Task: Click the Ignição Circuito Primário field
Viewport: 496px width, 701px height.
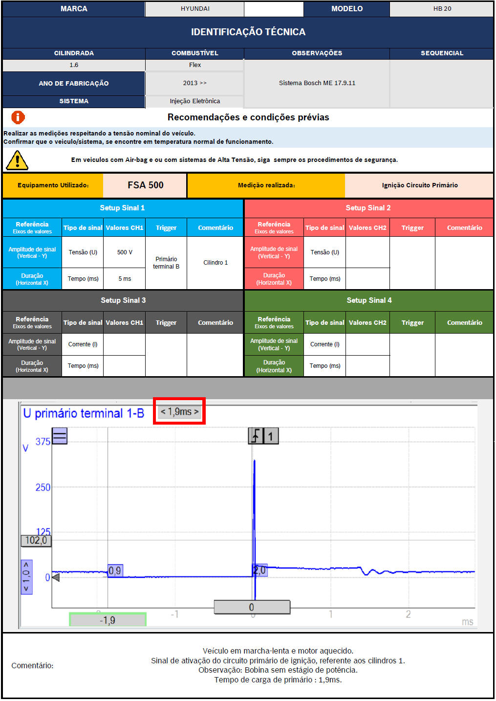Action: click(x=419, y=185)
